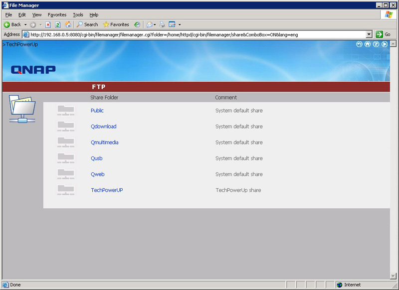Click the folder icon next to Qmultimedia

point(66,143)
